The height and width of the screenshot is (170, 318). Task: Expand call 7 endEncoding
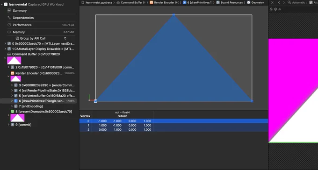point(12,106)
